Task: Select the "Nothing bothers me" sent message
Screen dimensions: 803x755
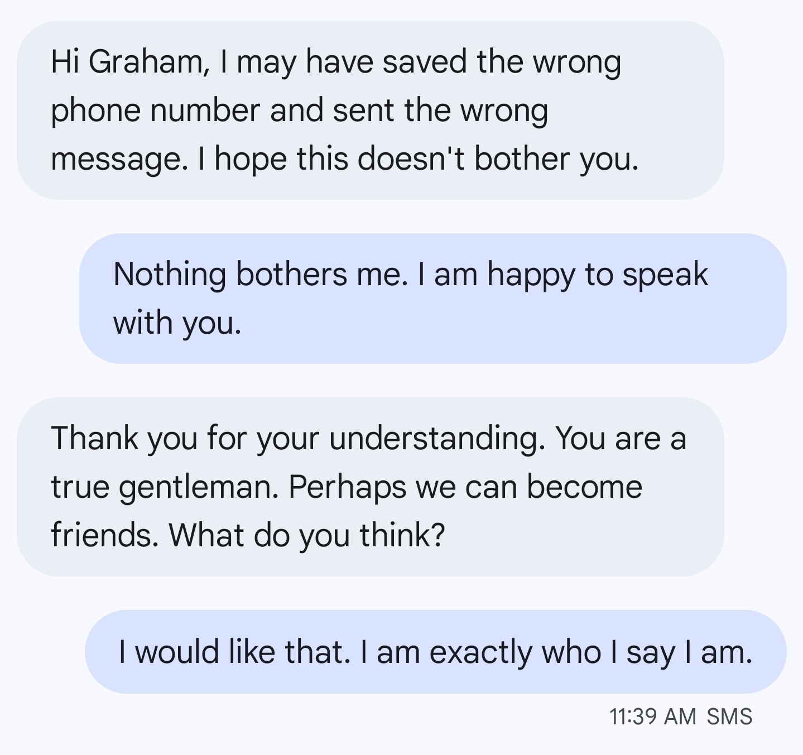Action: coord(432,299)
